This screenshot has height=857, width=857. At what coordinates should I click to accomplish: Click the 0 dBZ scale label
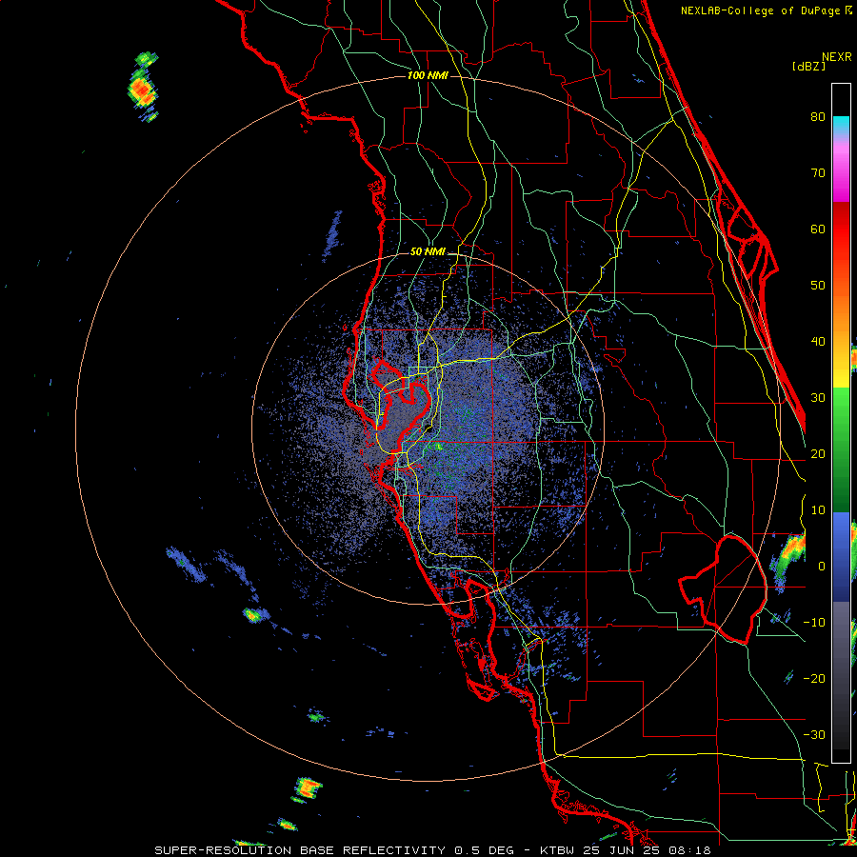click(822, 567)
